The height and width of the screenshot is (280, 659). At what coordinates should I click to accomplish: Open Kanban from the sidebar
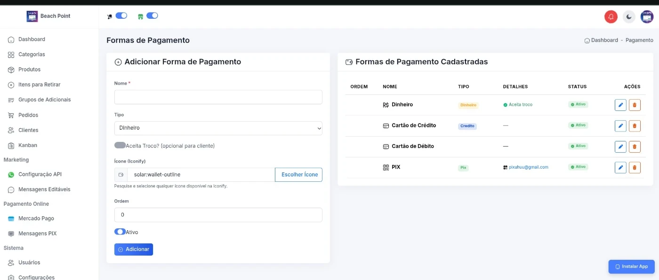(x=27, y=145)
